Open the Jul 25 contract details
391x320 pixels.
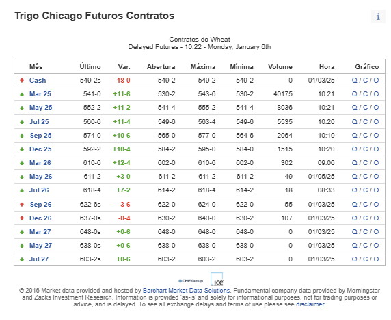39,122
